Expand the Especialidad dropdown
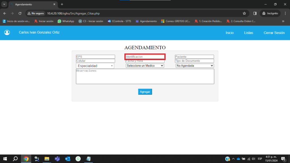 95,66
